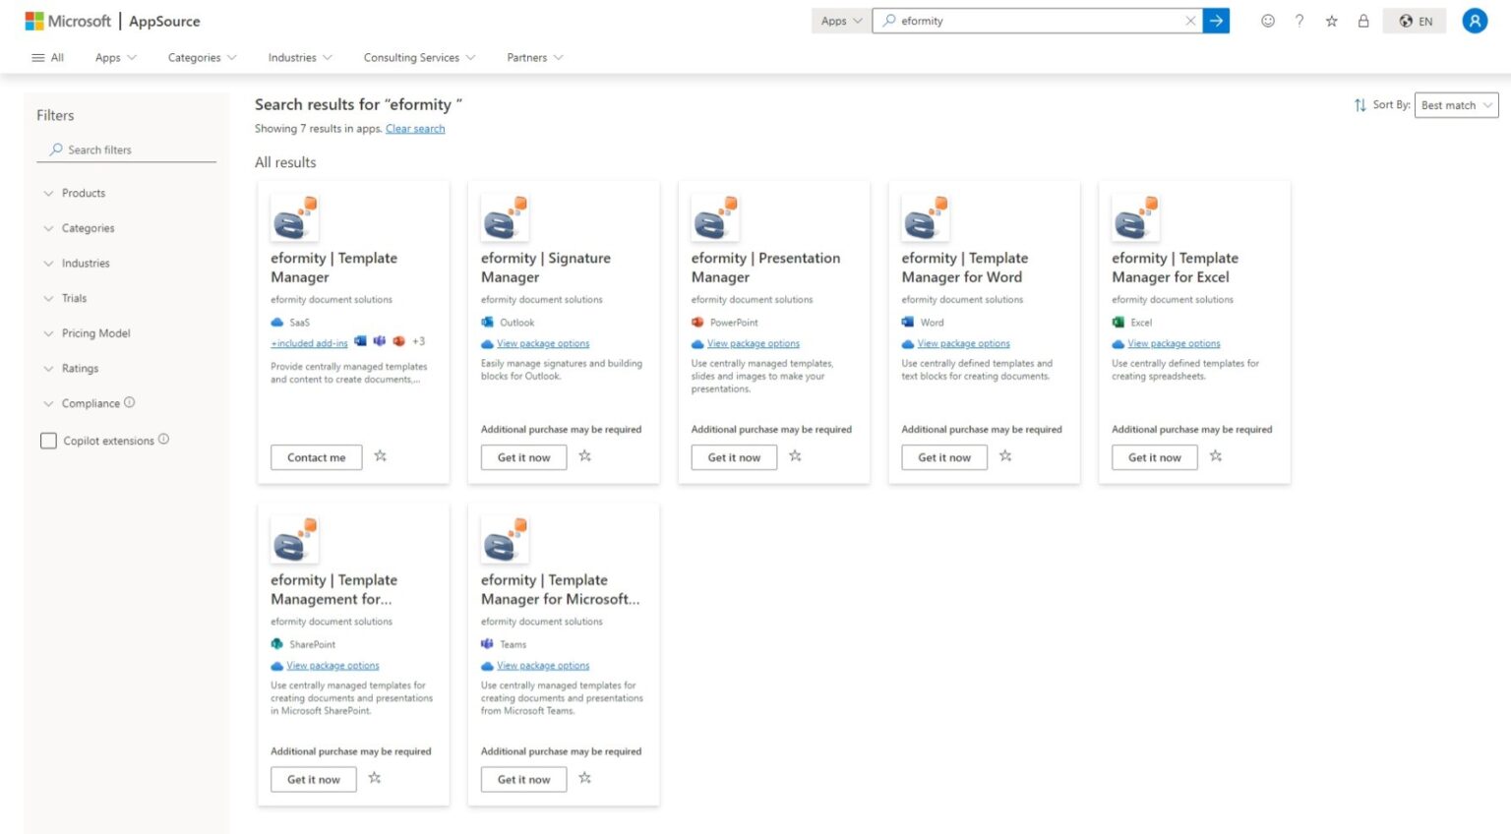The image size is (1511, 834).
Task: Enable the Copilot extensions checkbox
Action: coord(48,441)
